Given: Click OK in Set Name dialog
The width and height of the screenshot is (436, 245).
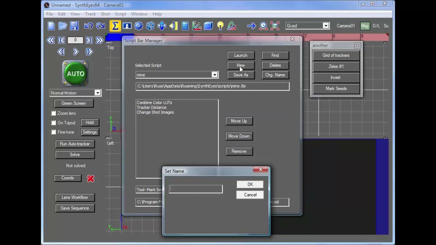Looking at the screenshot, I should tap(250, 184).
